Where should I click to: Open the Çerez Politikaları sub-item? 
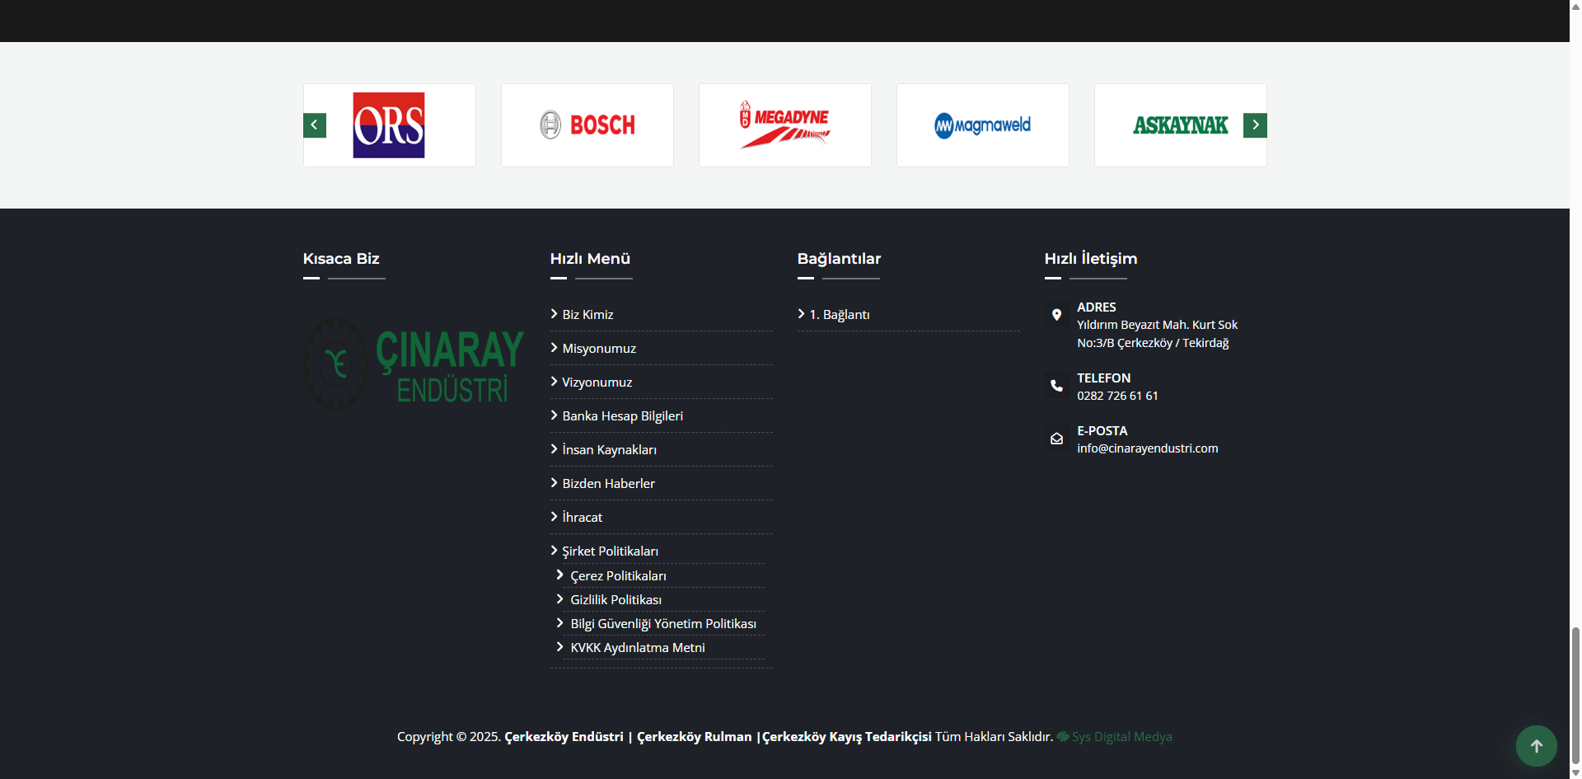618,576
